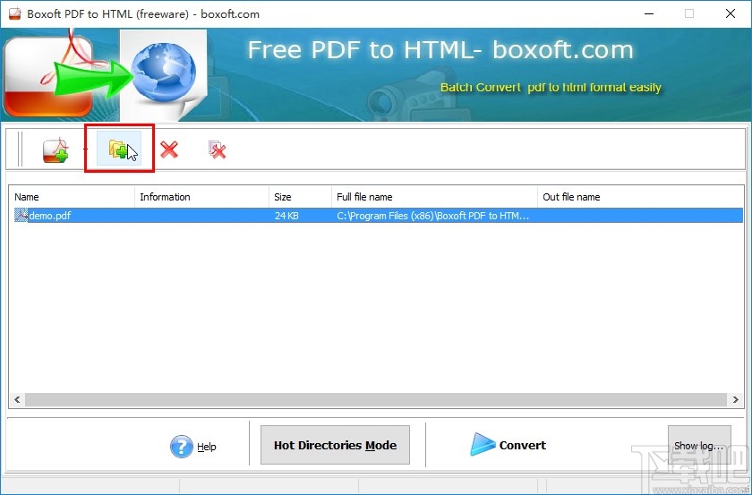Screen dimensions: 752x495
Task: Click the toolbar drag grip handle
Action: (x=20, y=149)
